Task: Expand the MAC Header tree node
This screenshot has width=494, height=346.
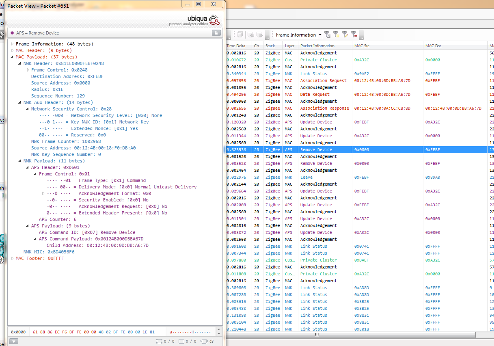Action: tap(13, 50)
